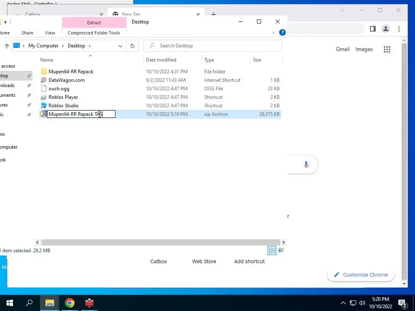Click the Mupen64 app in the taskbar
The width and height of the screenshot is (415, 311).
(89, 303)
